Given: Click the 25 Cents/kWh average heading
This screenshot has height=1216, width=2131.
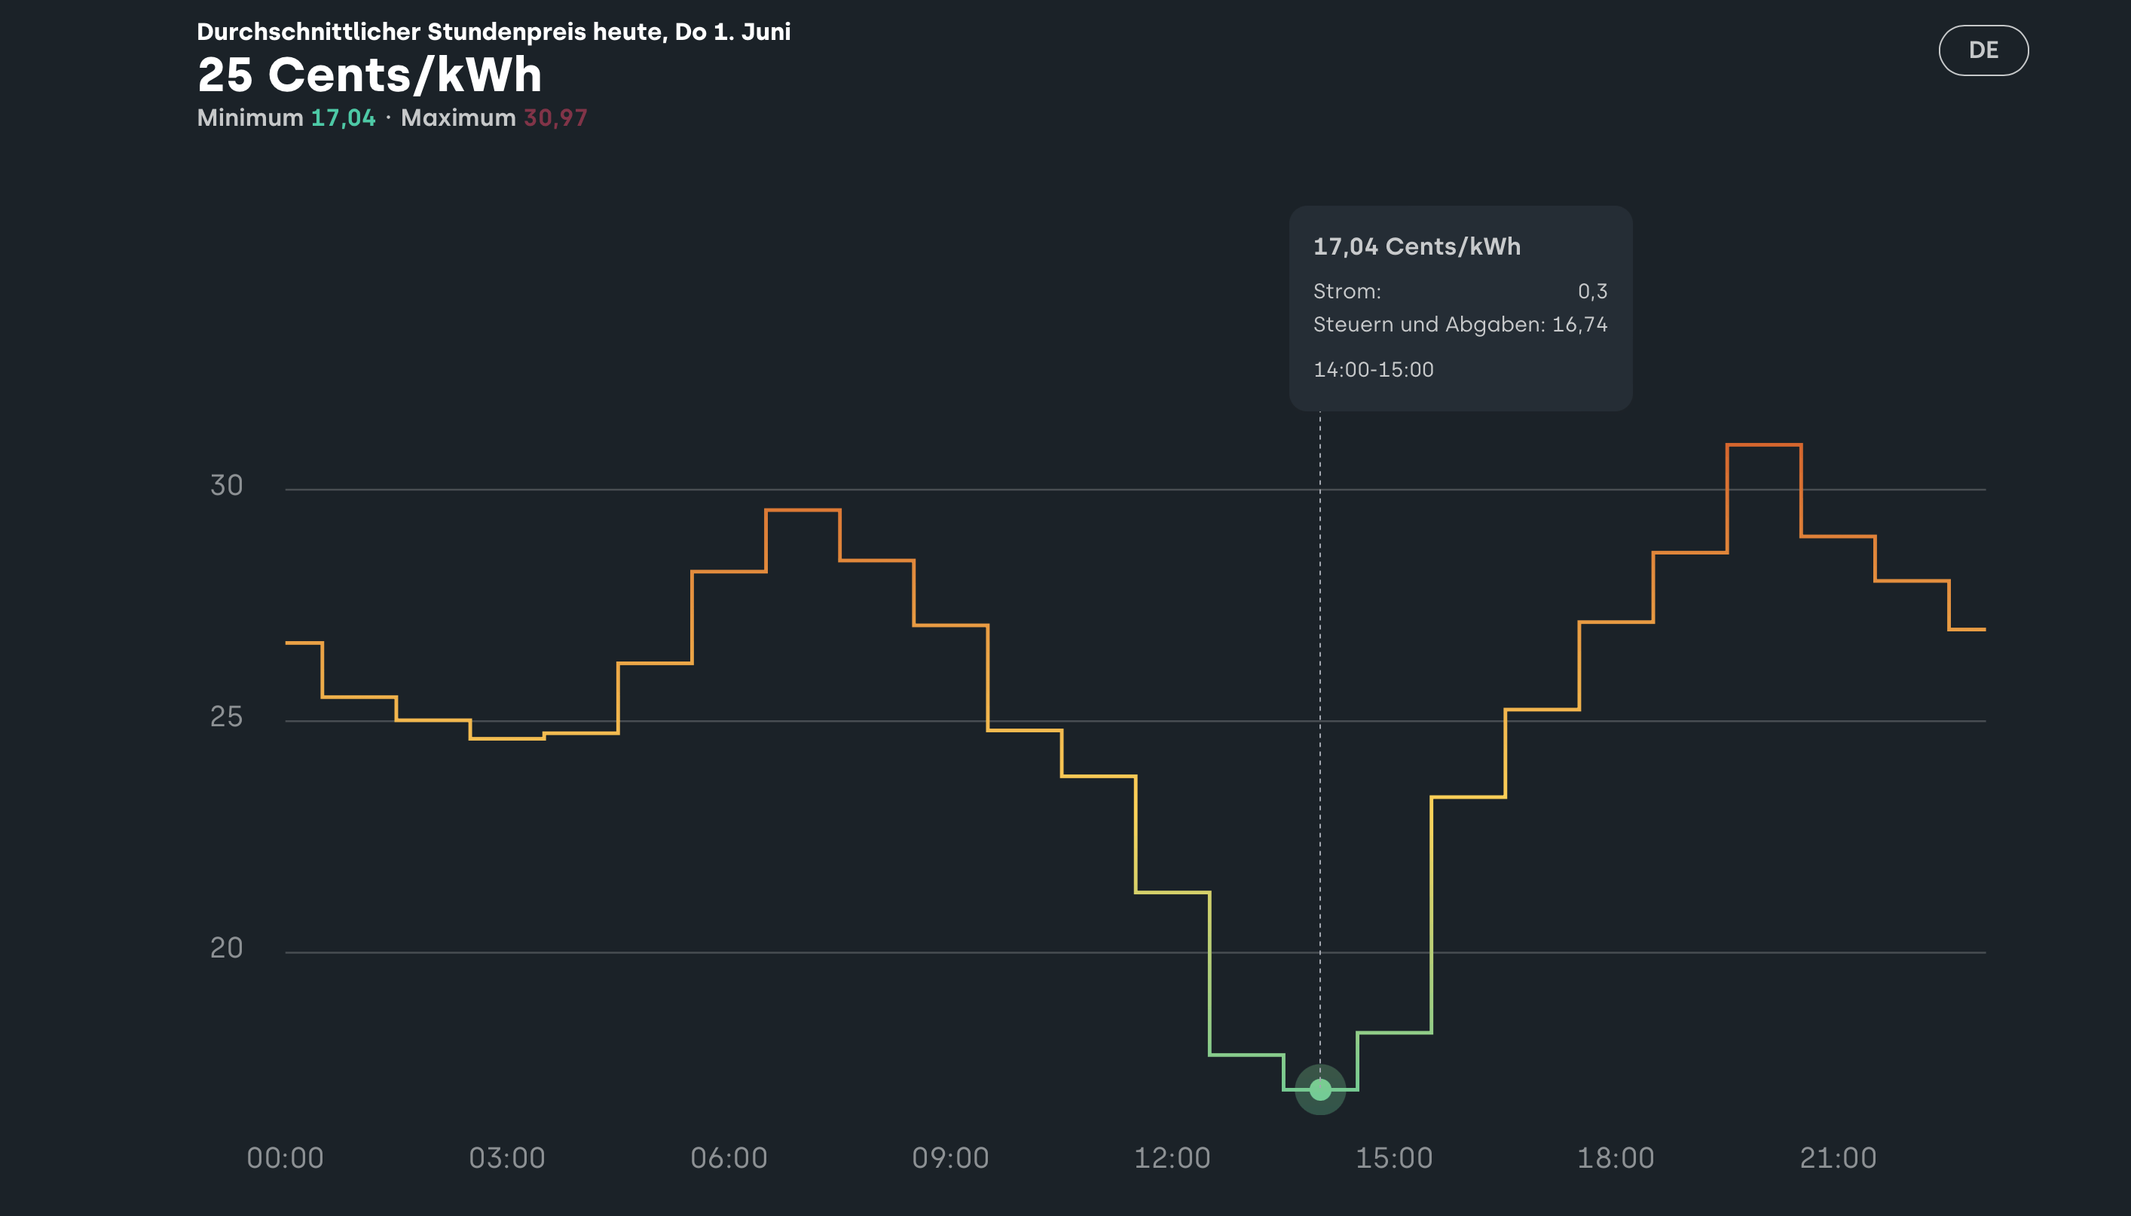Looking at the screenshot, I should [x=369, y=75].
